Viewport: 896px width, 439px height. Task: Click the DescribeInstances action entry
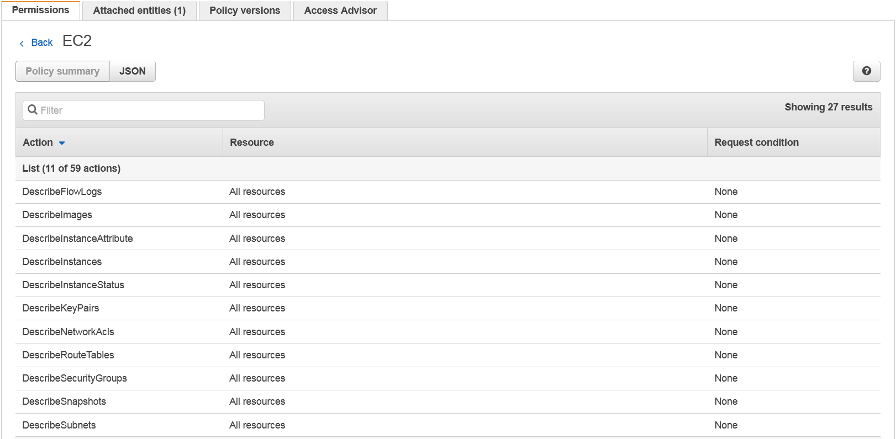[x=62, y=262]
